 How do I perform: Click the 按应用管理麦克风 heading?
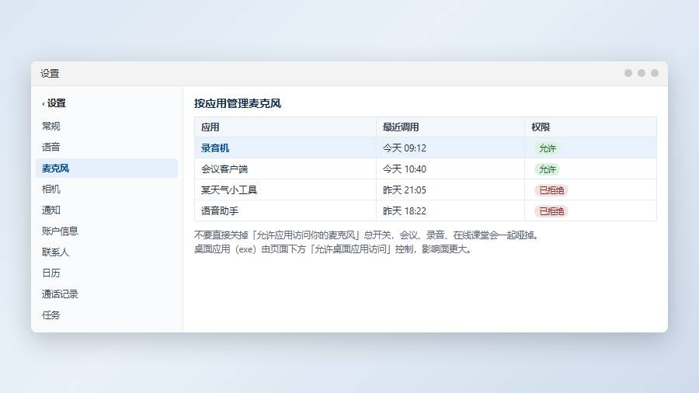[238, 103]
